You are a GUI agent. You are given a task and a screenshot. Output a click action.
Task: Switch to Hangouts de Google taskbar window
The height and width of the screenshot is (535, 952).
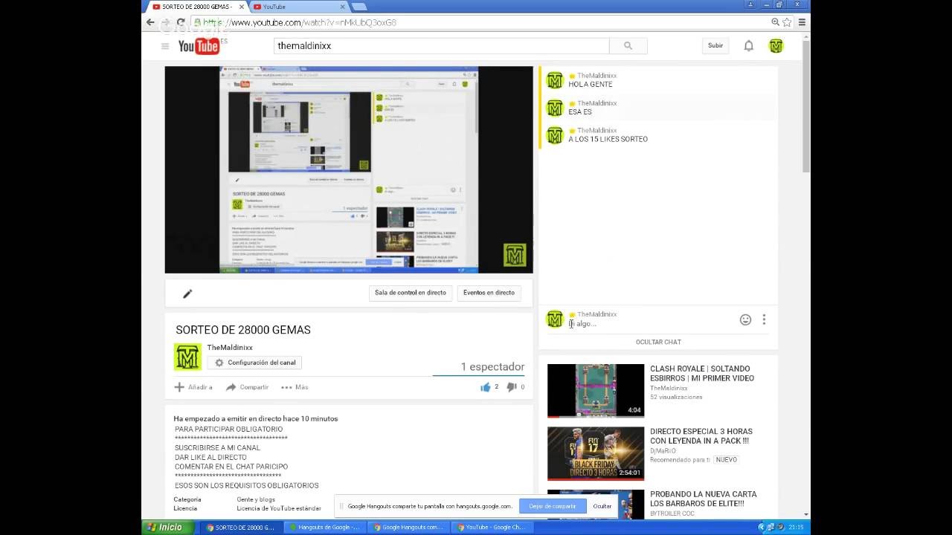(326, 527)
